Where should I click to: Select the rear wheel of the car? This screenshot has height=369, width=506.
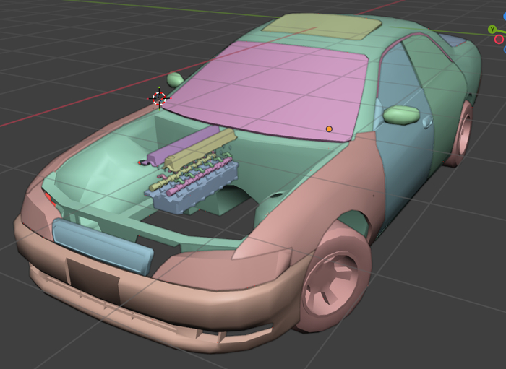pyautogui.click(x=461, y=135)
